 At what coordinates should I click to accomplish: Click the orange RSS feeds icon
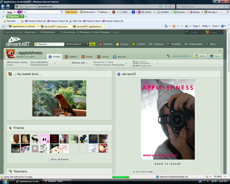coord(174,26)
